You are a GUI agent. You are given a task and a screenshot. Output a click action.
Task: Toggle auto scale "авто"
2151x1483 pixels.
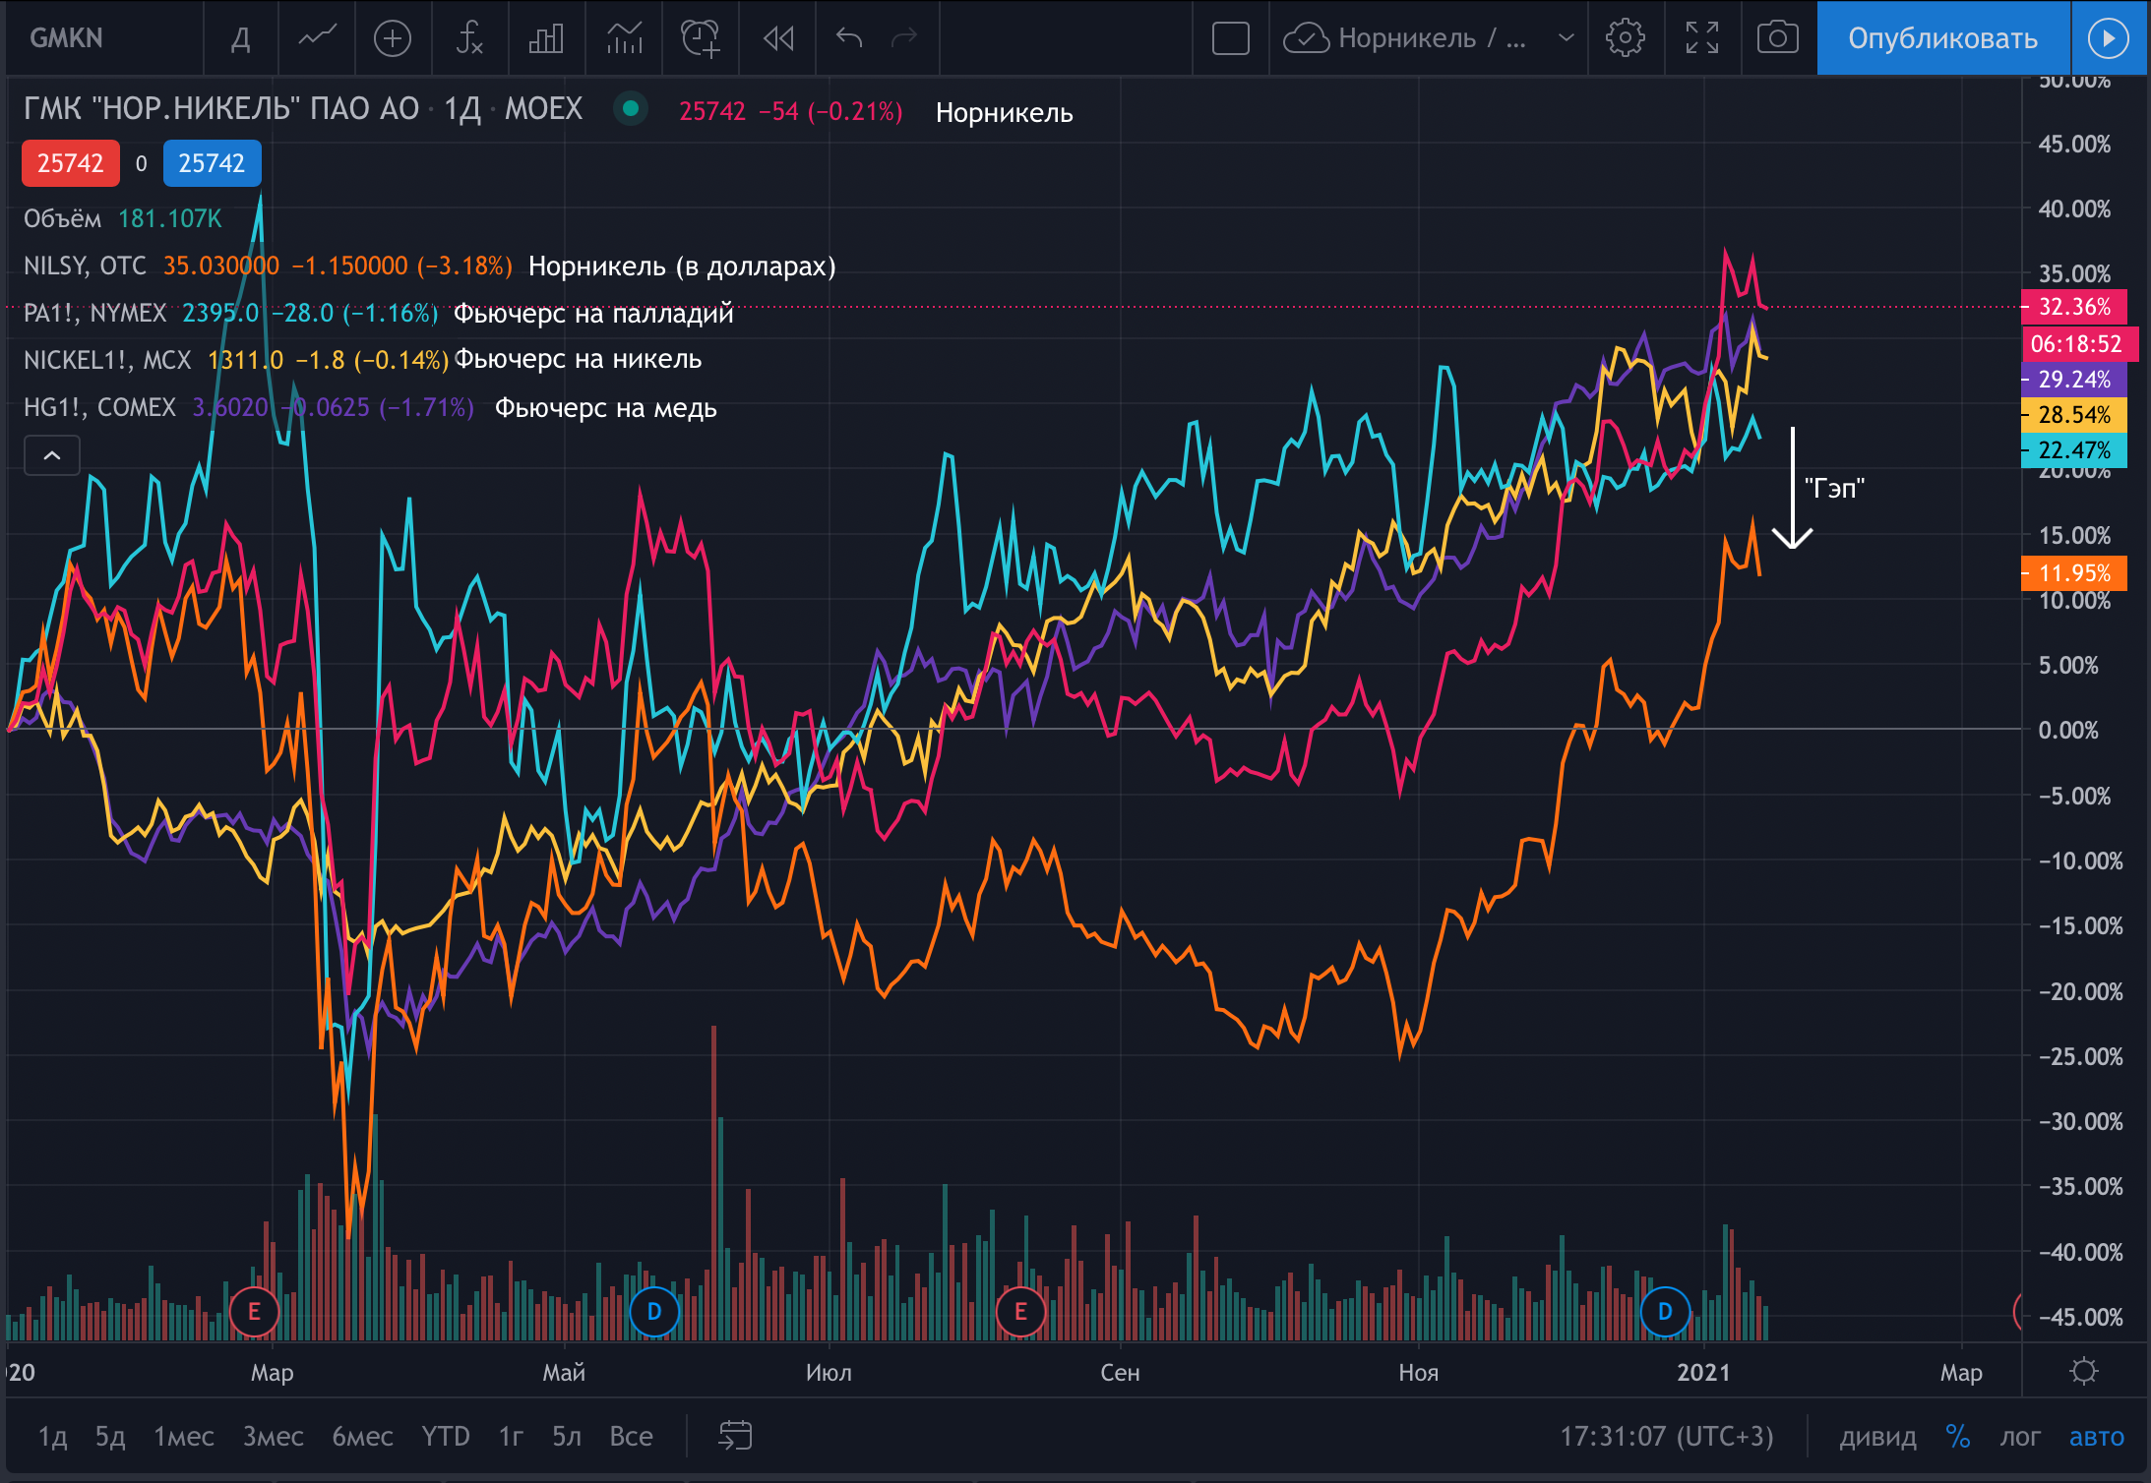point(2096,1437)
